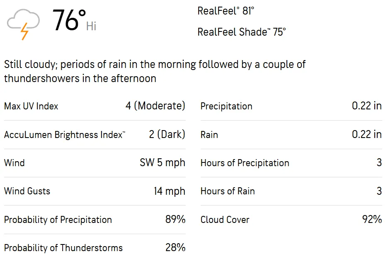This screenshot has width=388, height=254.
Task: Click the 92% cloud cover value
Action: point(372,220)
